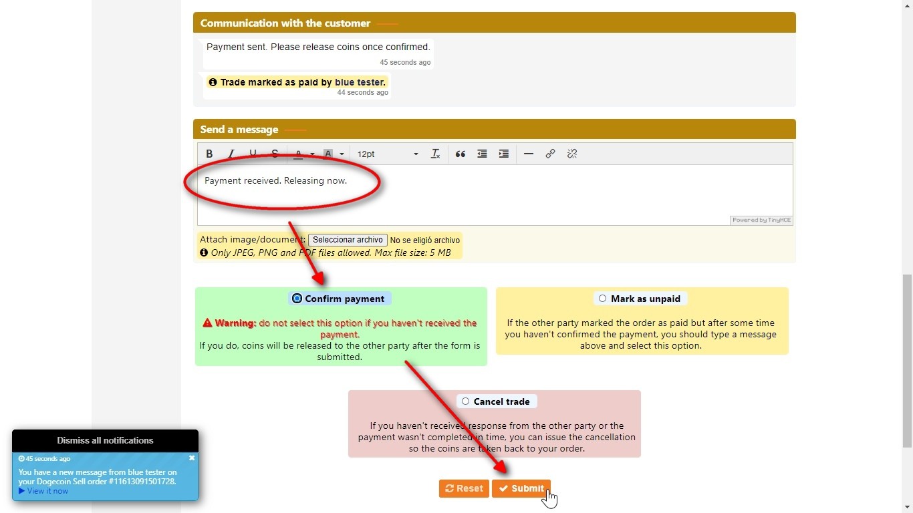Apply italic formatting in editor toolbar
This screenshot has height=513, width=913.
tap(231, 154)
